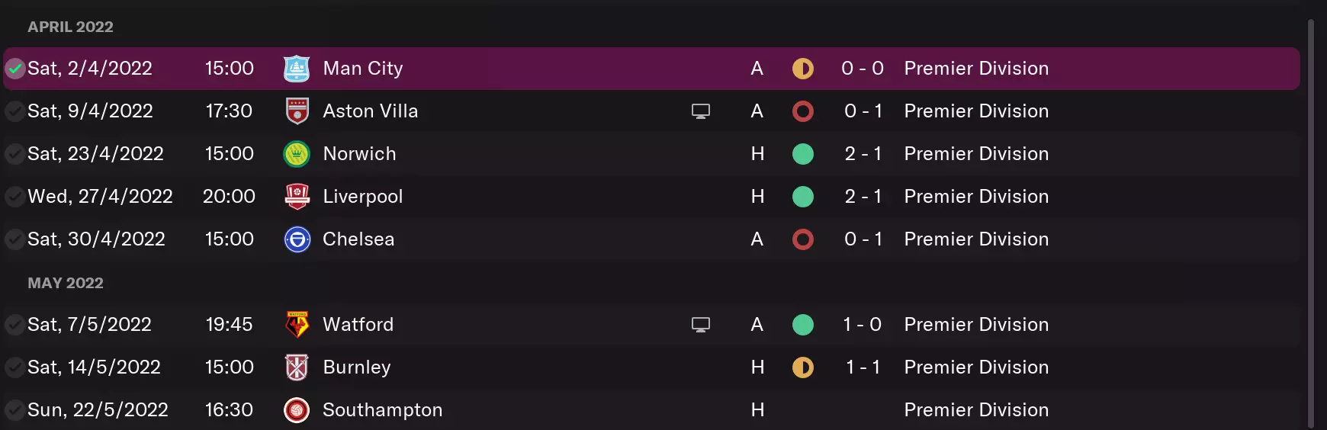Click the Watford club badge
The width and height of the screenshot is (1327, 430).
297,325
